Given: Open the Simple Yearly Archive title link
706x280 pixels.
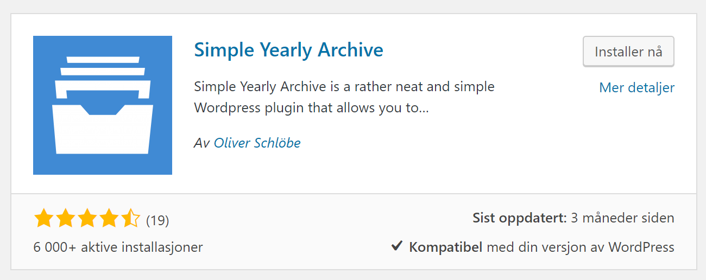Looking at the screenshot, I should click(x=288, y=50).
